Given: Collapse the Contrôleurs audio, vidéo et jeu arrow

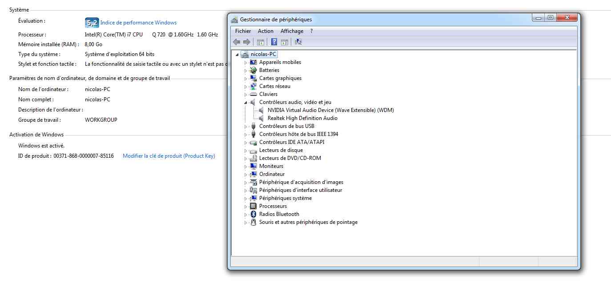Looking at the screenshot, I should [245, 103].
